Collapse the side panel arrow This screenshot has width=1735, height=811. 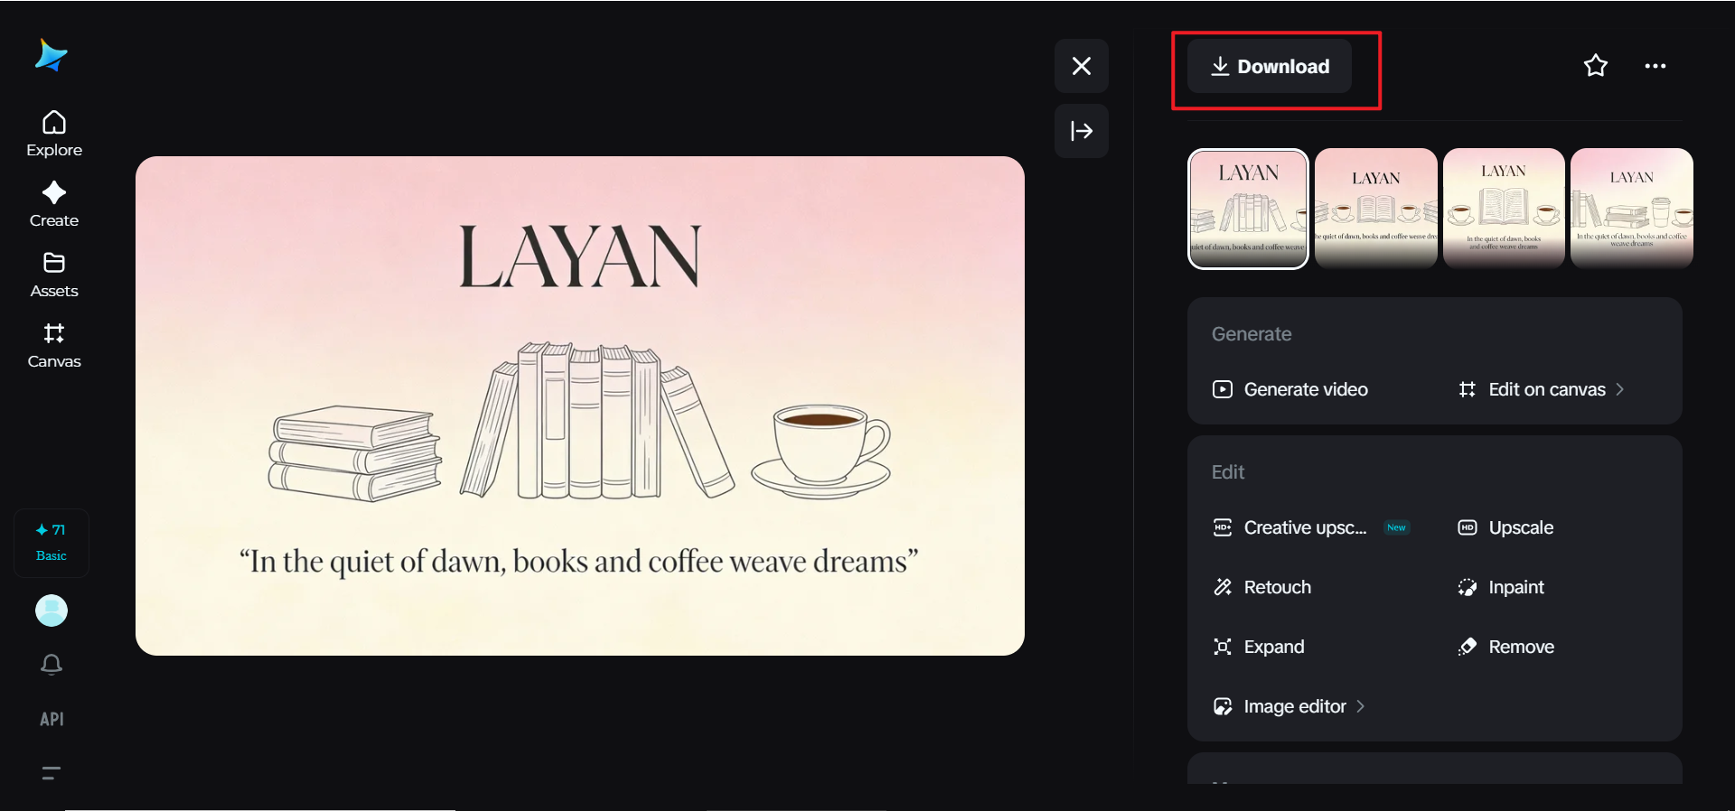[x=1082, y=131]
